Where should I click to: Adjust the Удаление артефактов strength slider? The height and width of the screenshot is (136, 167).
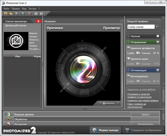click(138, 53)
